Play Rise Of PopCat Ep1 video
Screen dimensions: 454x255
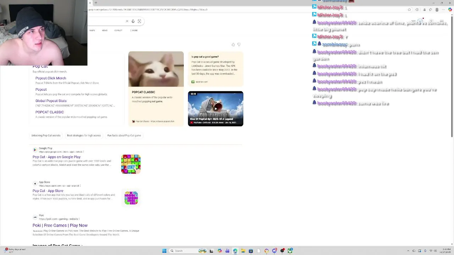coord(216,109)
